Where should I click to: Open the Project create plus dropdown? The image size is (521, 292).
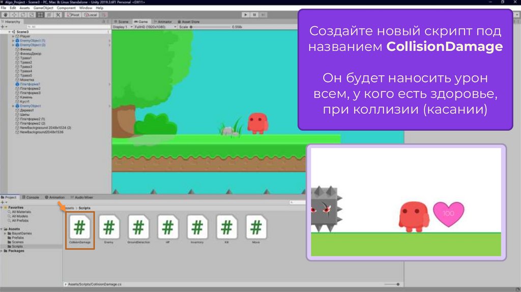tap(4, 202)
